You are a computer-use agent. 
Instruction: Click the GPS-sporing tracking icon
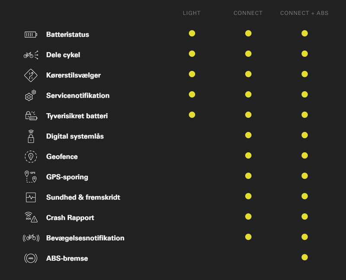(x=31, y=177)
